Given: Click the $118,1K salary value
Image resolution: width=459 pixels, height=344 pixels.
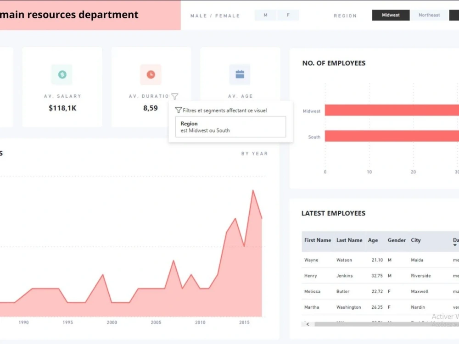Looking at the screenshot, I should tap(62, 108).
